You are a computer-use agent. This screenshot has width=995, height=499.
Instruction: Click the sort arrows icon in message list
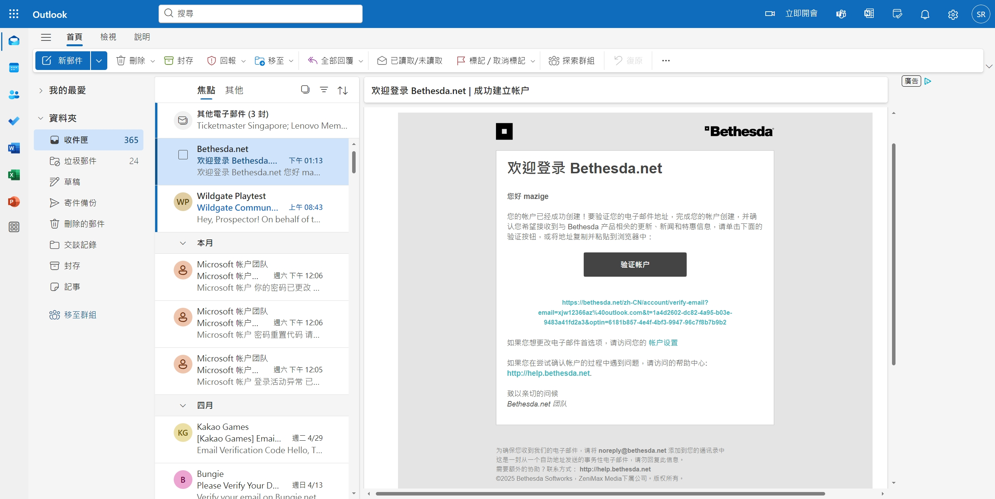342,90
